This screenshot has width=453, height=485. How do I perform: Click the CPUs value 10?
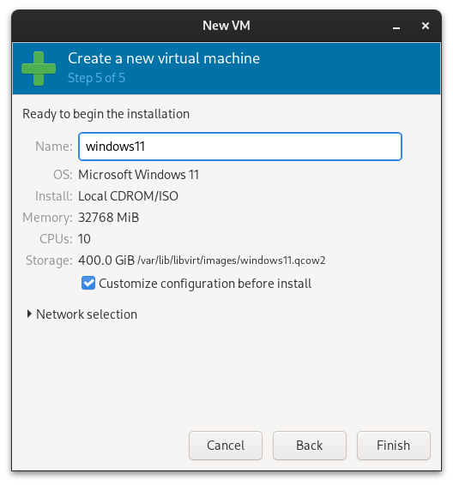pos(84,239)
